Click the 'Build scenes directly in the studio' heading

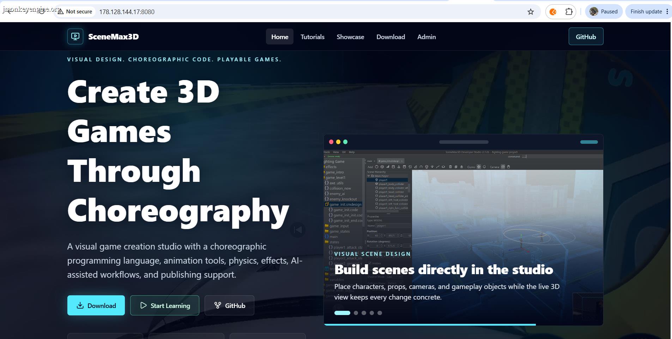pyautogui.click(x=444, y=270)
